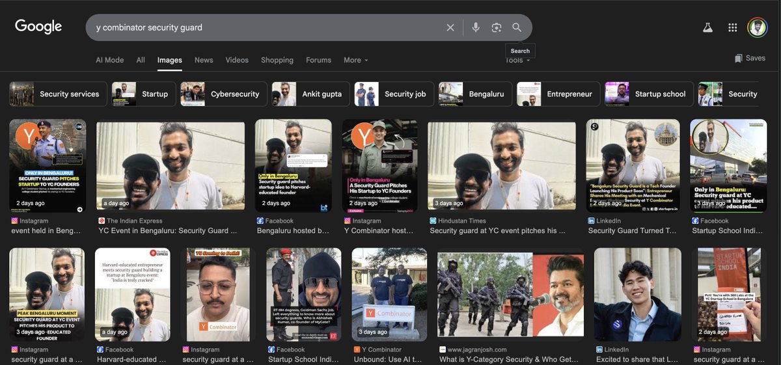
Task: Select the Entrepreneur filter chip
Action: tap(558, 94)
